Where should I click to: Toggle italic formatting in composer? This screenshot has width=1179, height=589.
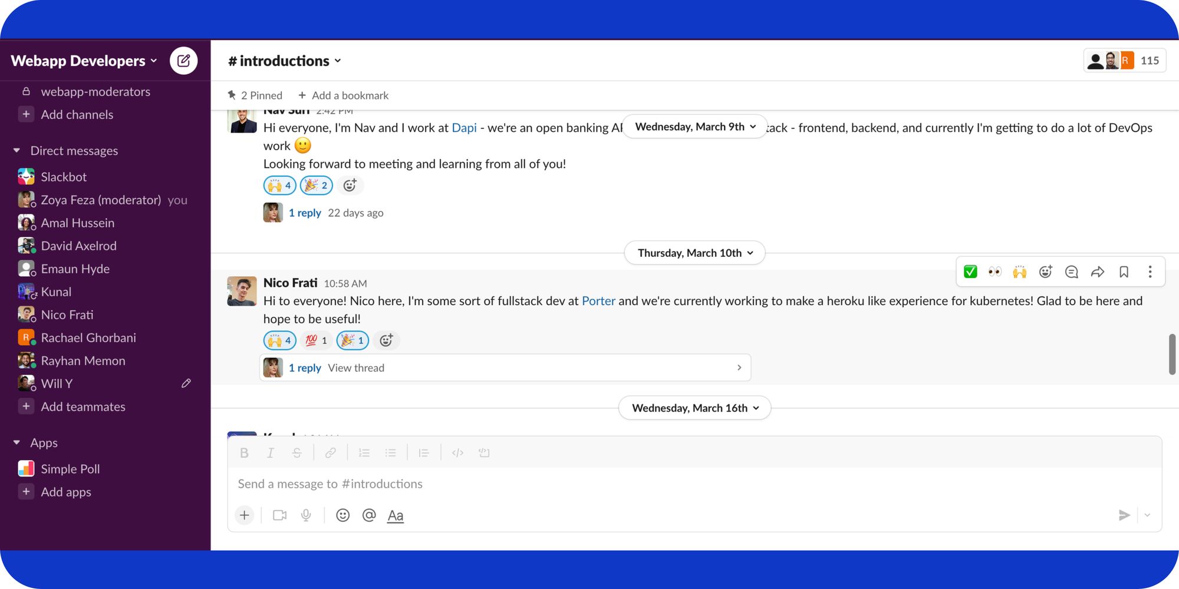pyautogui.click(x=270, y=453)
